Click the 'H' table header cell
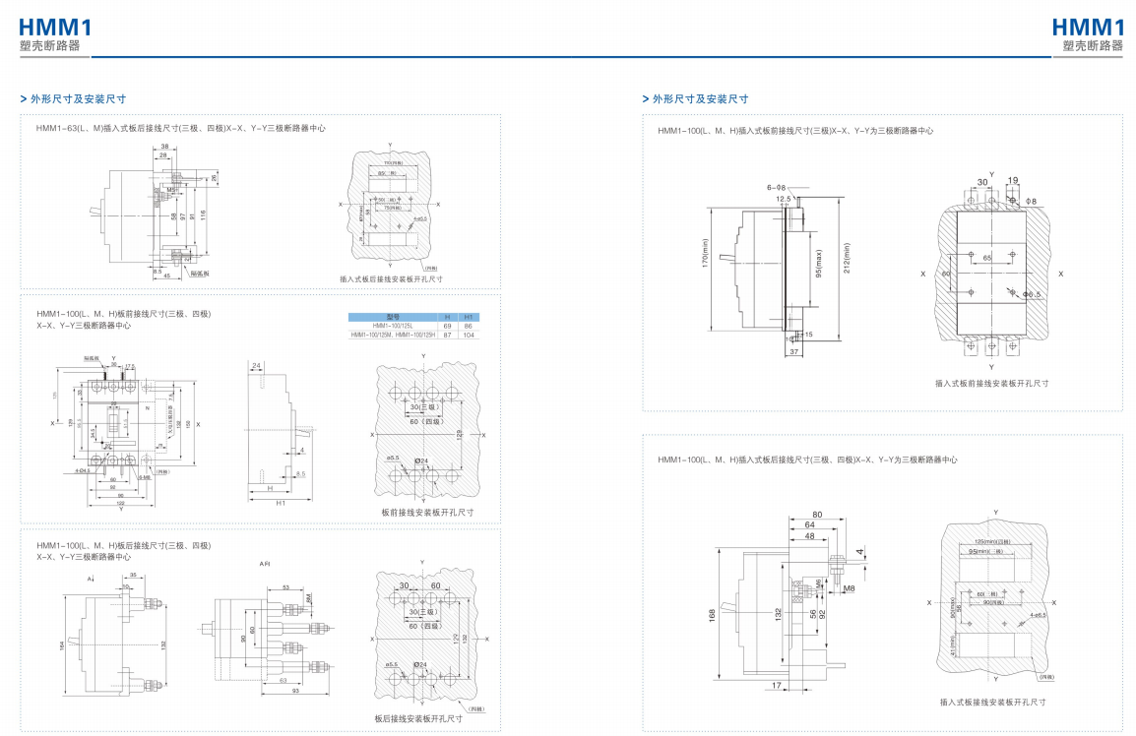Viewport: 1136px width, 736px height. [447, 317]
